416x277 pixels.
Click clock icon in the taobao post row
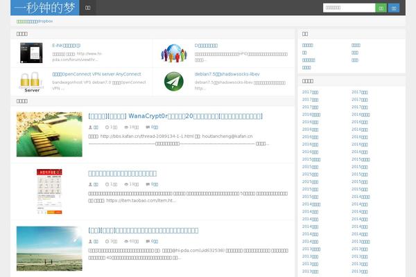click(x=107, y=184)
